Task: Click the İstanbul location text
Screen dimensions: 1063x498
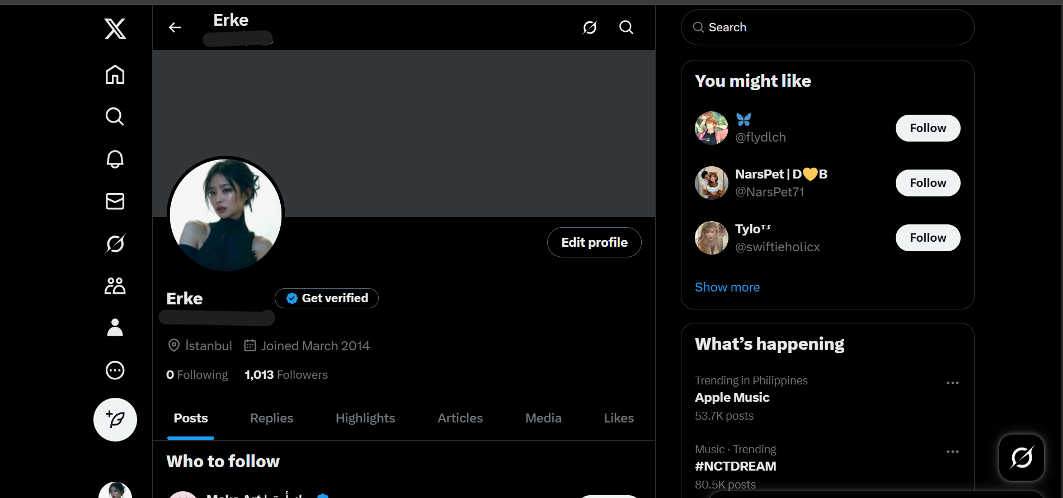Action: point(209,346)
